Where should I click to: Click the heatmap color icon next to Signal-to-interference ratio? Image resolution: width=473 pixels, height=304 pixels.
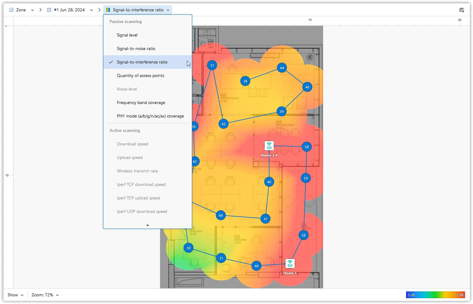(107, 10)
